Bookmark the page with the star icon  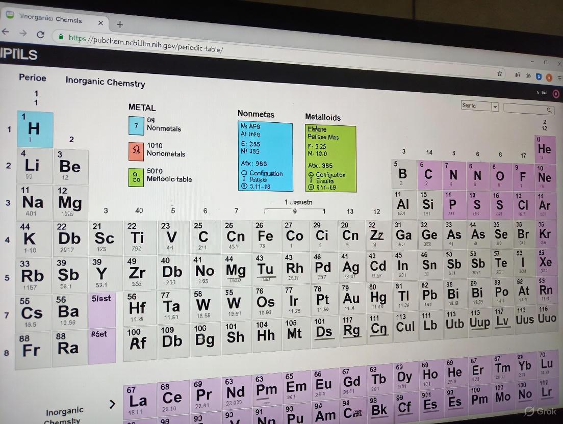pyautogui.click(x=499, y=73)
